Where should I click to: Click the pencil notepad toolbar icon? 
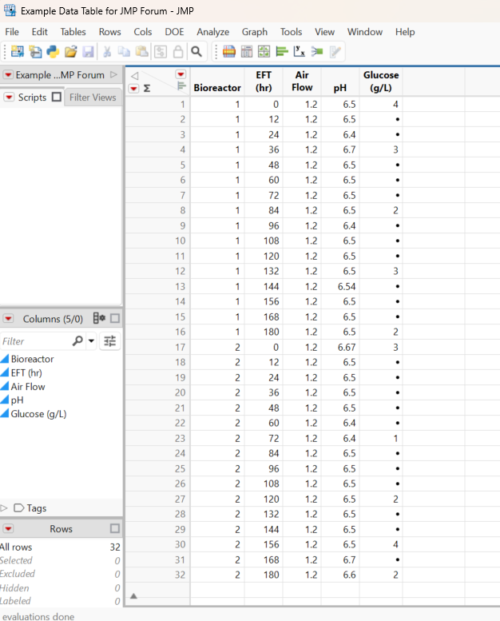pos(335,51)
